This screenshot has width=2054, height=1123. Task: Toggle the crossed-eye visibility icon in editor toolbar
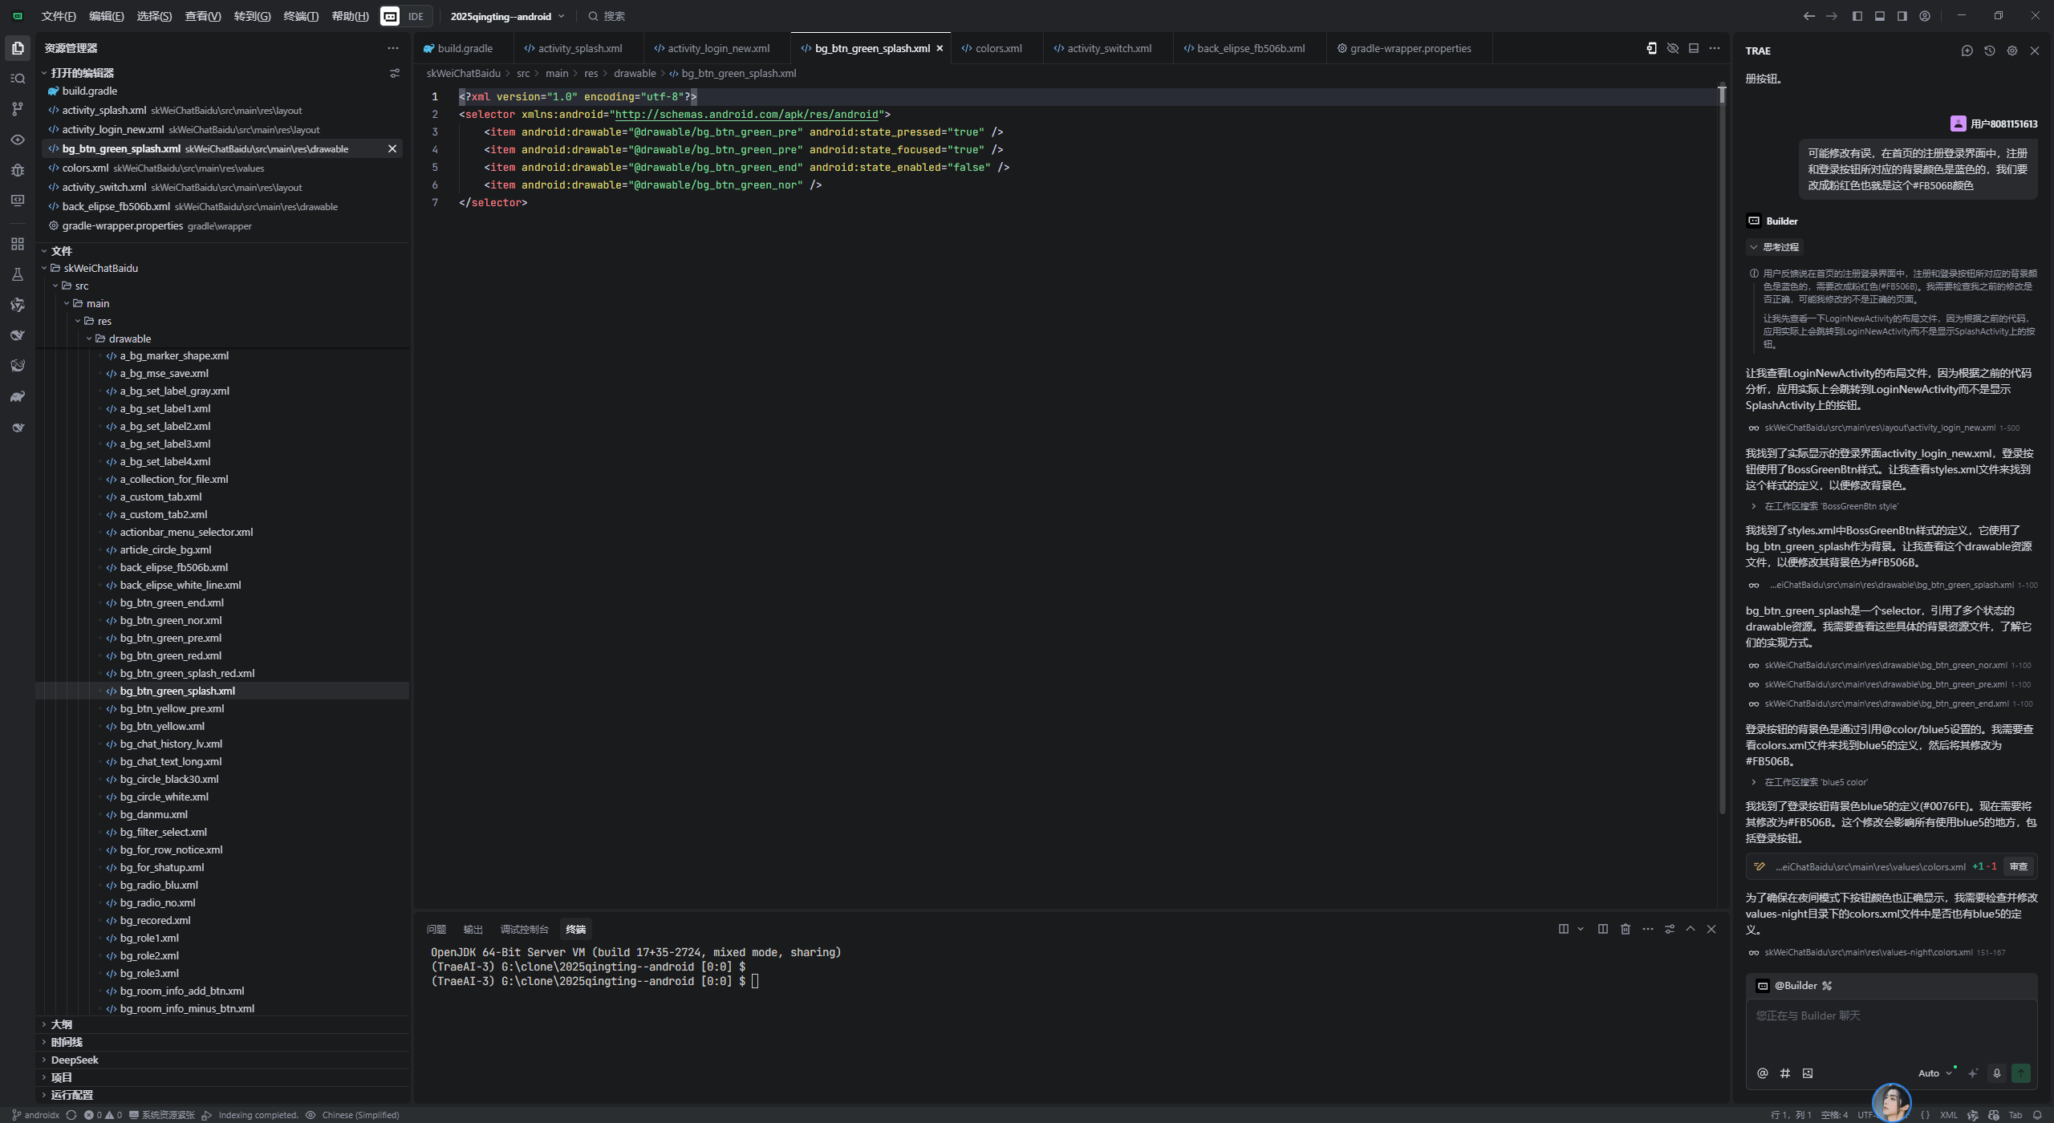coord(1673,48)
